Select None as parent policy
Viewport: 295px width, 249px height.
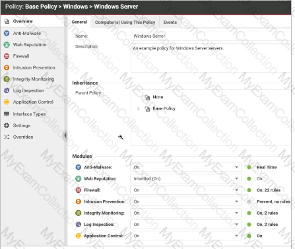158,97
